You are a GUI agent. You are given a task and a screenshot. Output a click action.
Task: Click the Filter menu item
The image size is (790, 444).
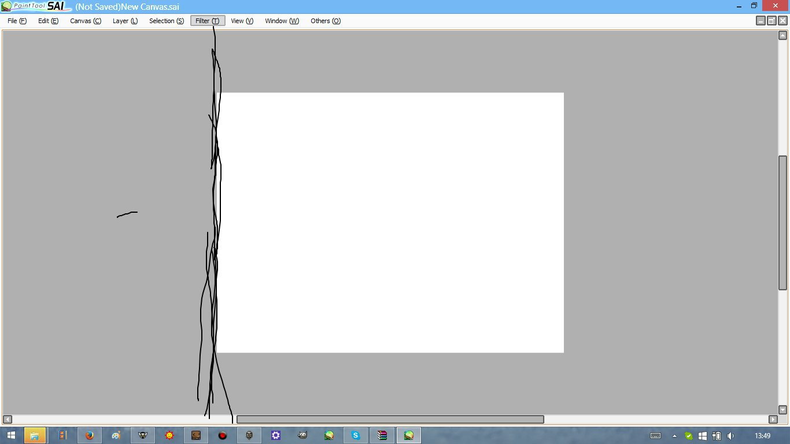coord(208,21)
